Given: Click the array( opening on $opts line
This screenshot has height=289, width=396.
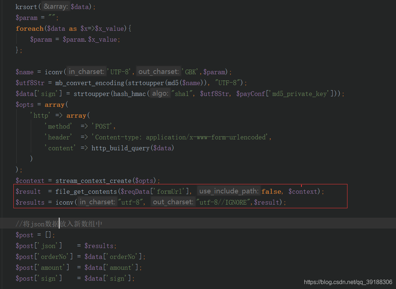Looking at the screenshot, I should coord(56,104).
